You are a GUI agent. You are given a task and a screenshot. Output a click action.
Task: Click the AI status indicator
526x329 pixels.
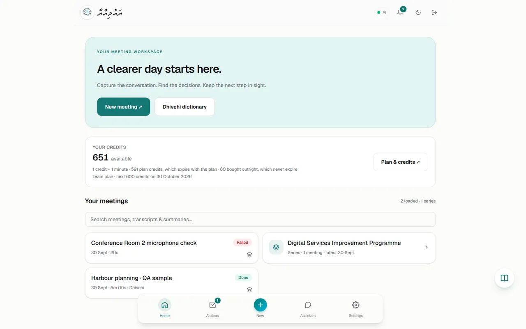382,12
